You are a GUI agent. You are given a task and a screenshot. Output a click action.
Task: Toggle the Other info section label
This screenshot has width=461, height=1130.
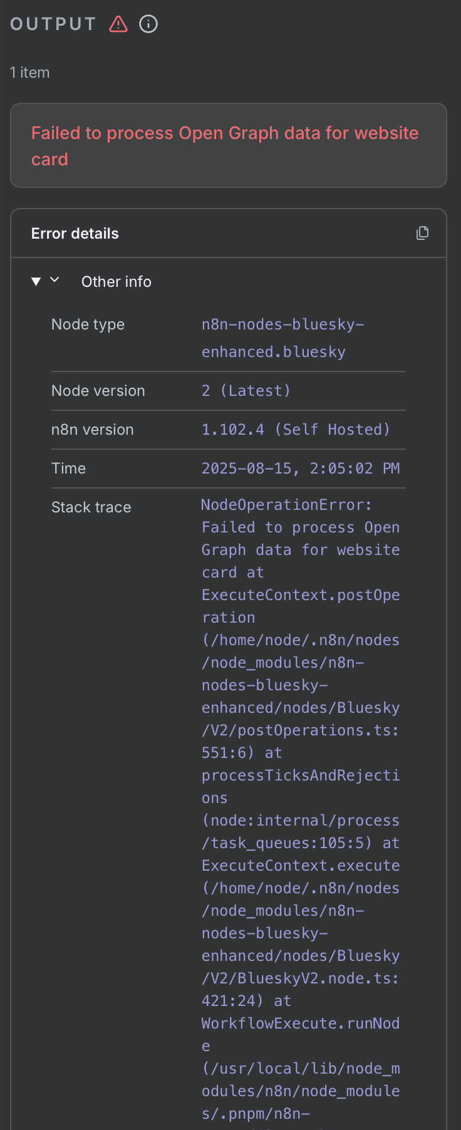[x=117, y=282]
